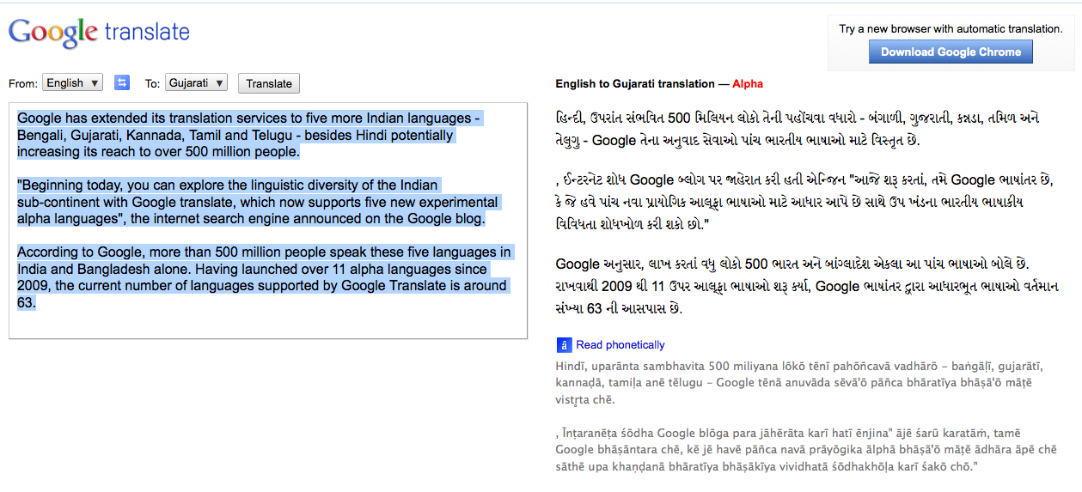
Task: Click the 'English to Gujarati translation' heading
Action: (x=635, y=83)
